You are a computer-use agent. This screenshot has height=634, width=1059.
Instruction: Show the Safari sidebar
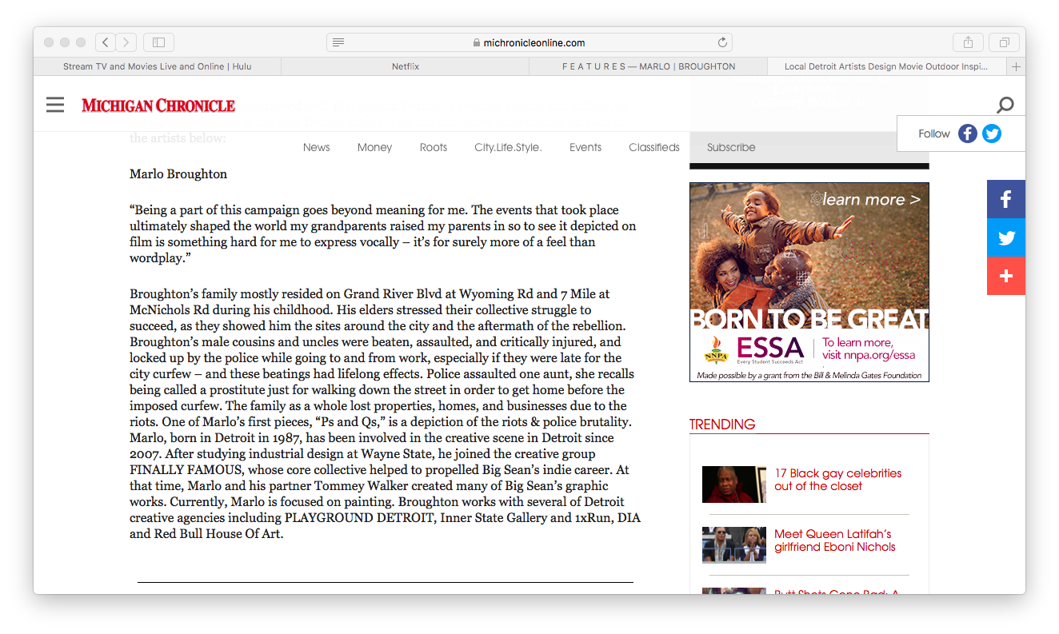(158, 42)
